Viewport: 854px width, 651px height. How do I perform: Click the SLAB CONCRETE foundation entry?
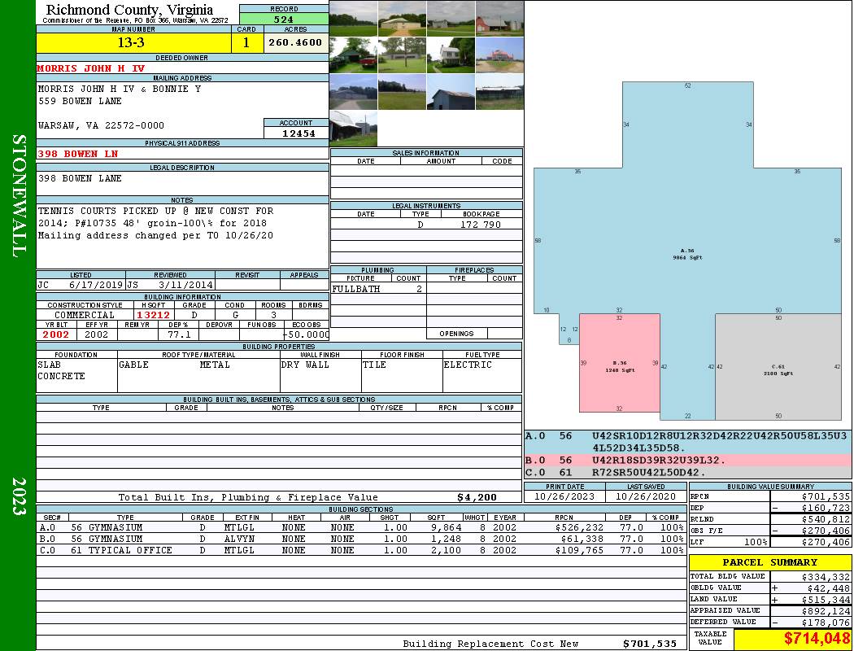click(61, 370)
